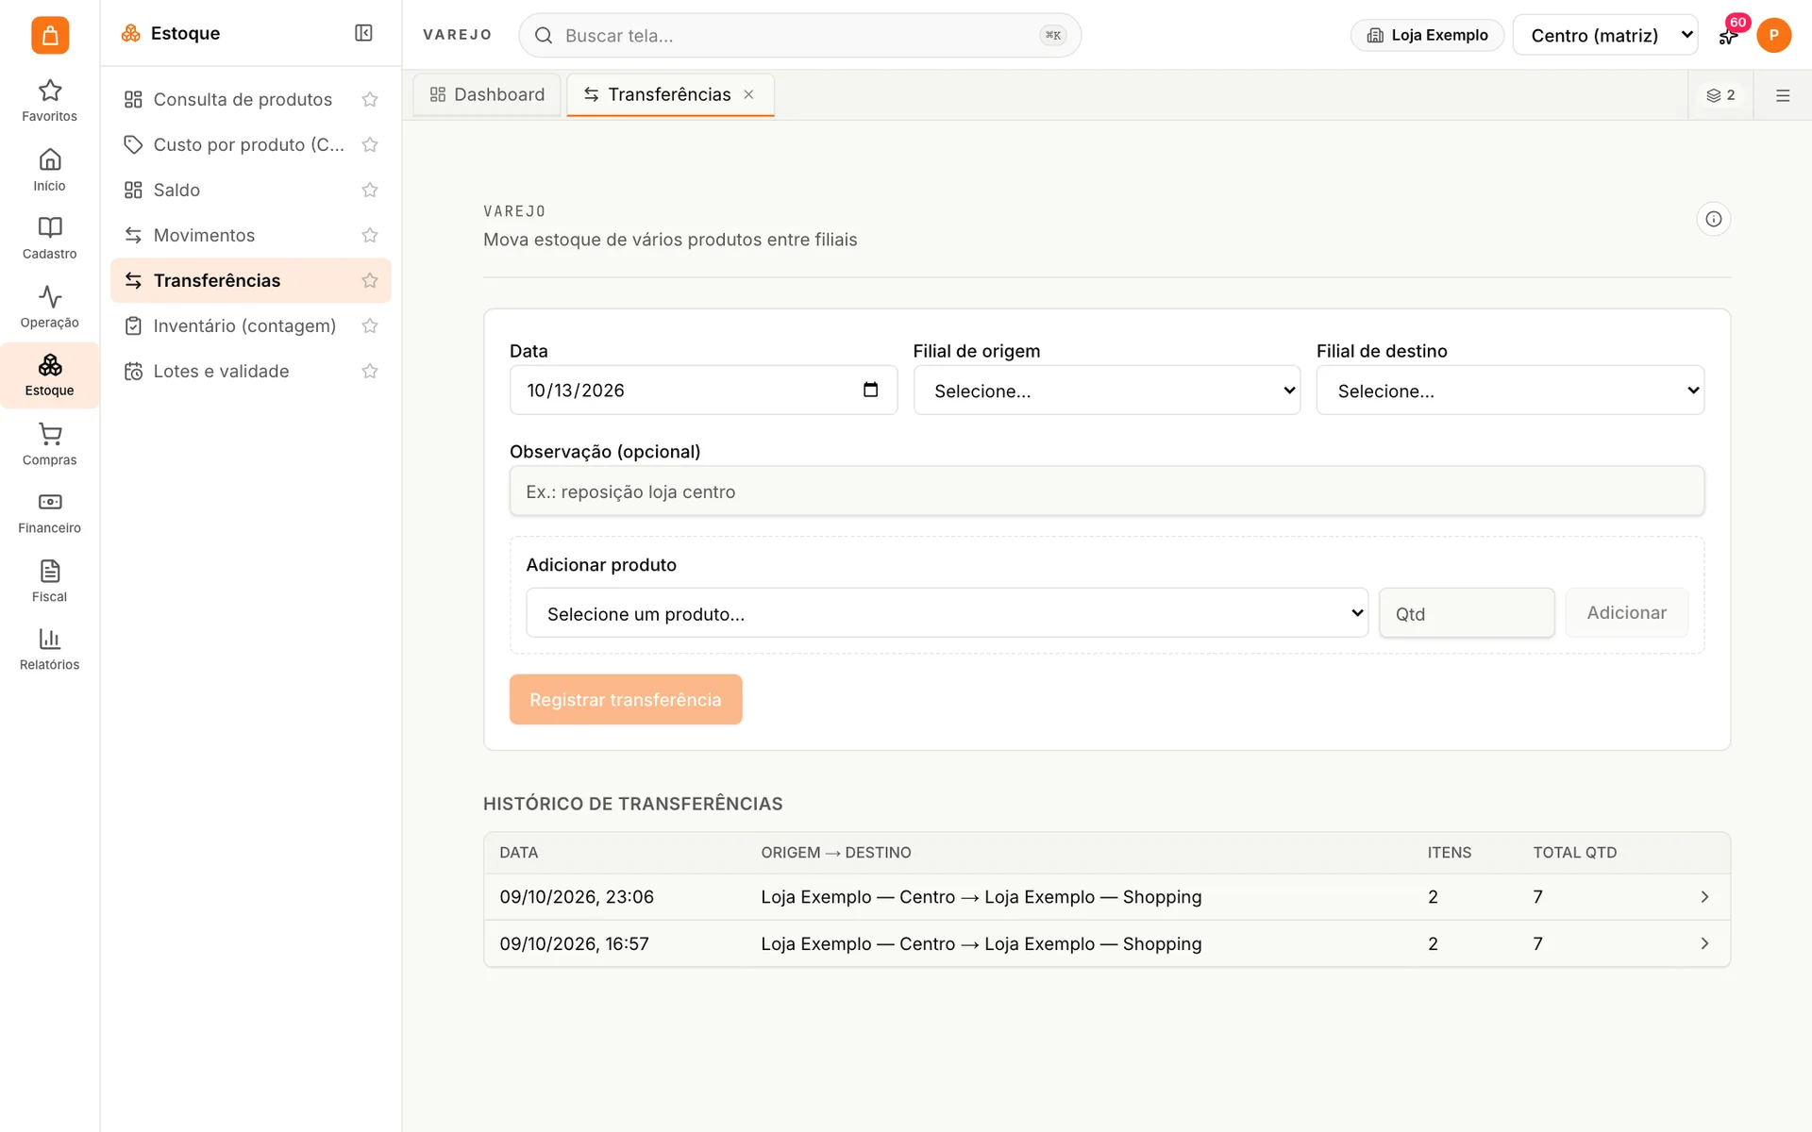The image size is (1812, 1132).
Task: Collapse the Estoque side panel
Action: pyautogui.click(x=363, y=33)
